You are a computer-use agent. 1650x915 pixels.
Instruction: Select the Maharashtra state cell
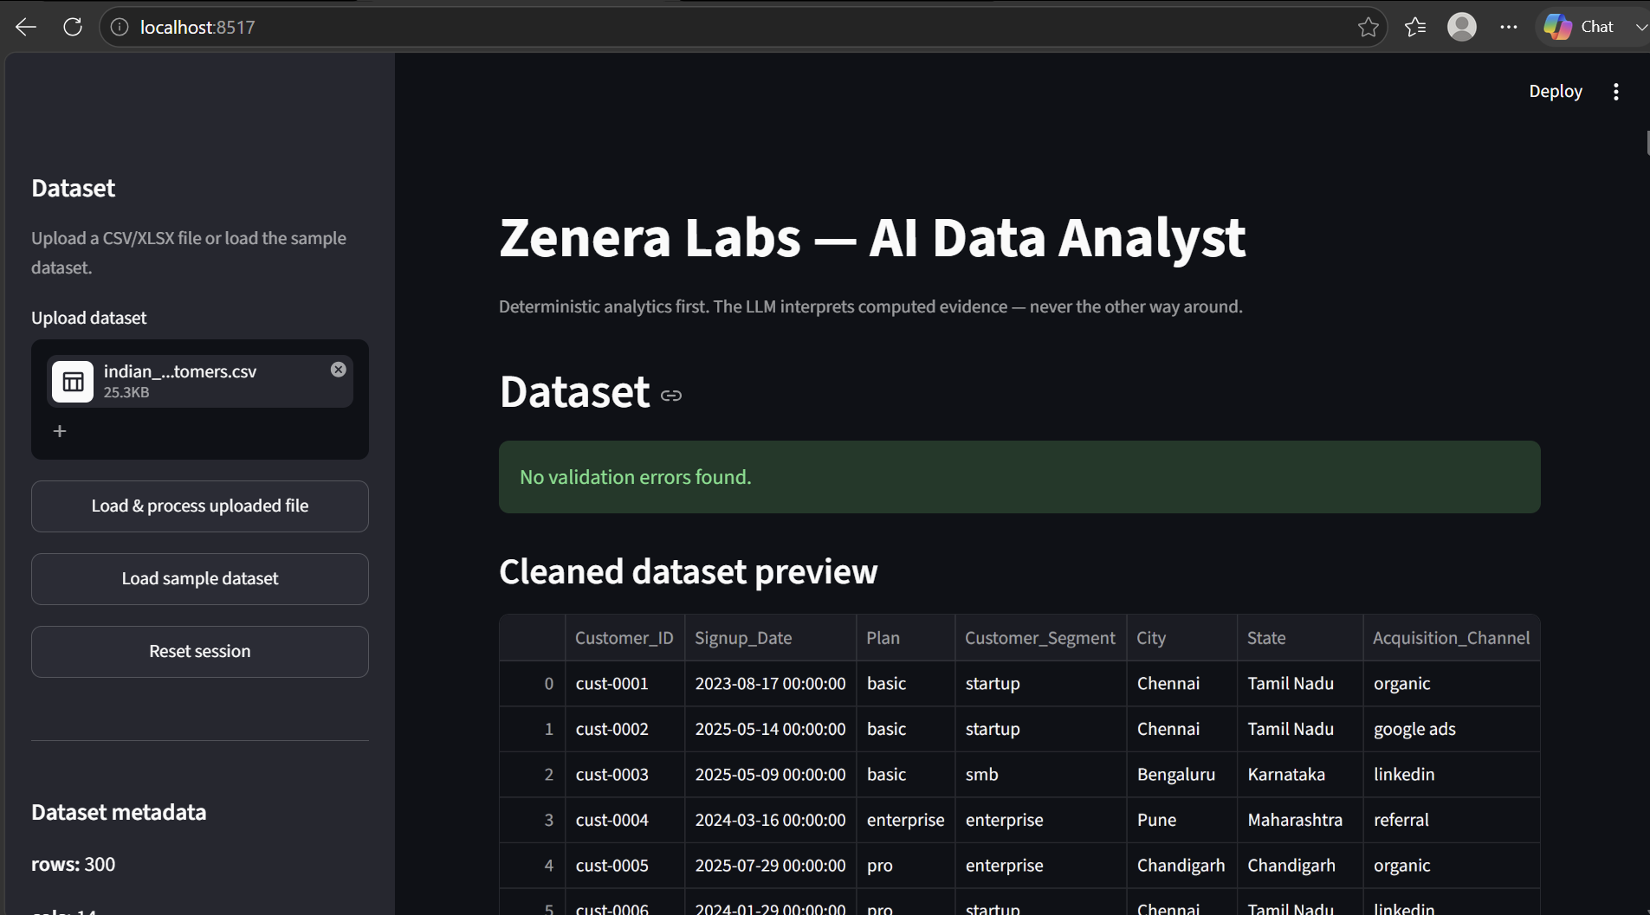(x=1300, y=820)
